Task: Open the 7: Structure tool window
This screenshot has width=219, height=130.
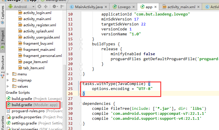Action: (3, 67)
